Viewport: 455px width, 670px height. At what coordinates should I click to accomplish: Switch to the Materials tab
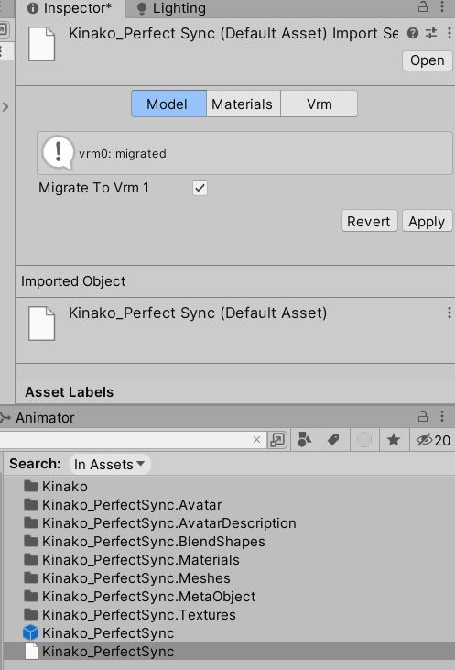click(243, 104)
